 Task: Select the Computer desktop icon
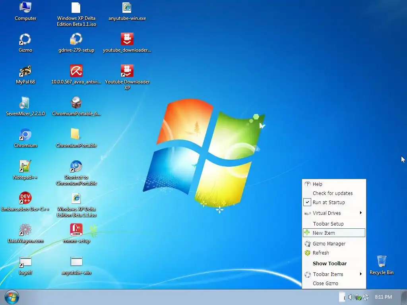coord(25,7)
